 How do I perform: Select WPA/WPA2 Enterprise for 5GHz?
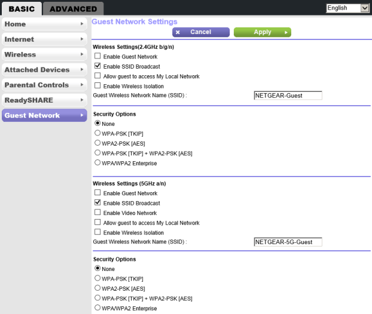(x=97, y=307)
